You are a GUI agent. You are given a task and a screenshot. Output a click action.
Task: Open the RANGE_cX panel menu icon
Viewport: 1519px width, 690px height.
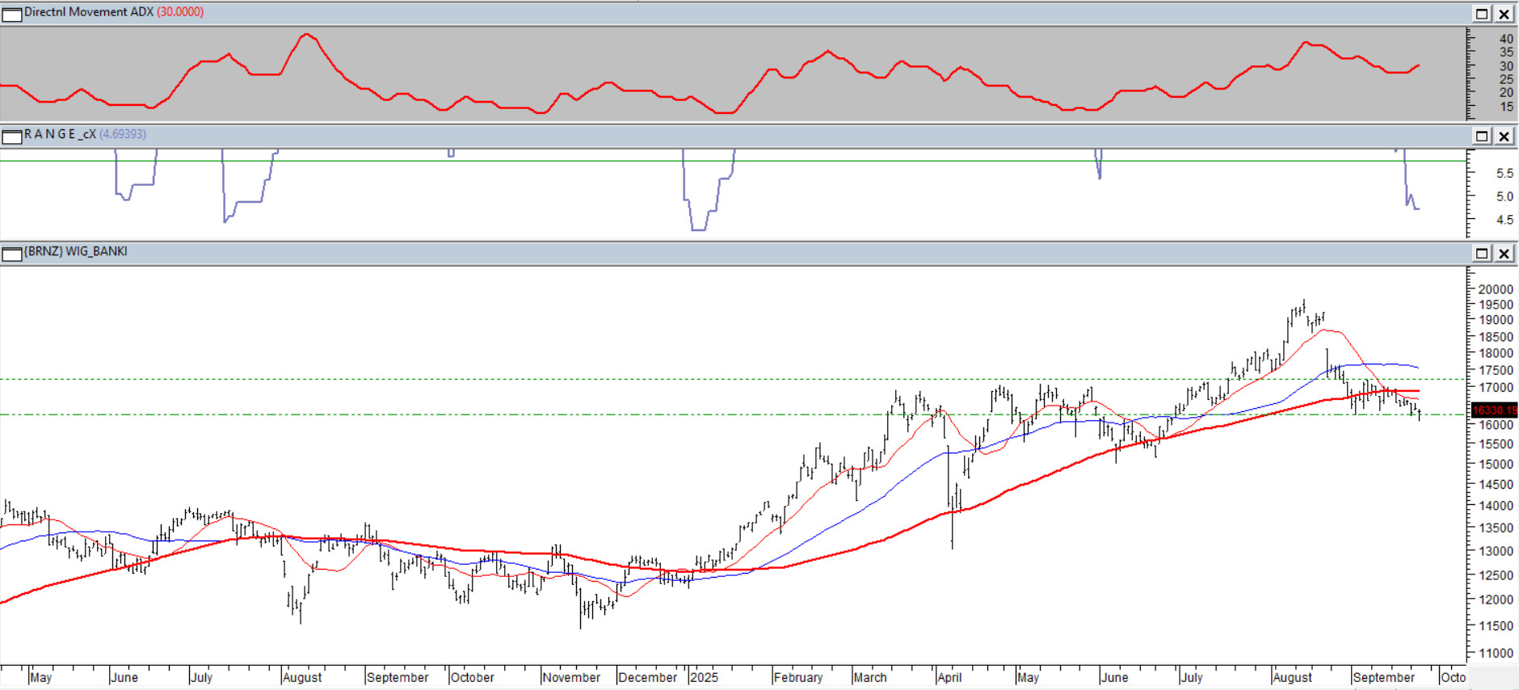point(12,137)
